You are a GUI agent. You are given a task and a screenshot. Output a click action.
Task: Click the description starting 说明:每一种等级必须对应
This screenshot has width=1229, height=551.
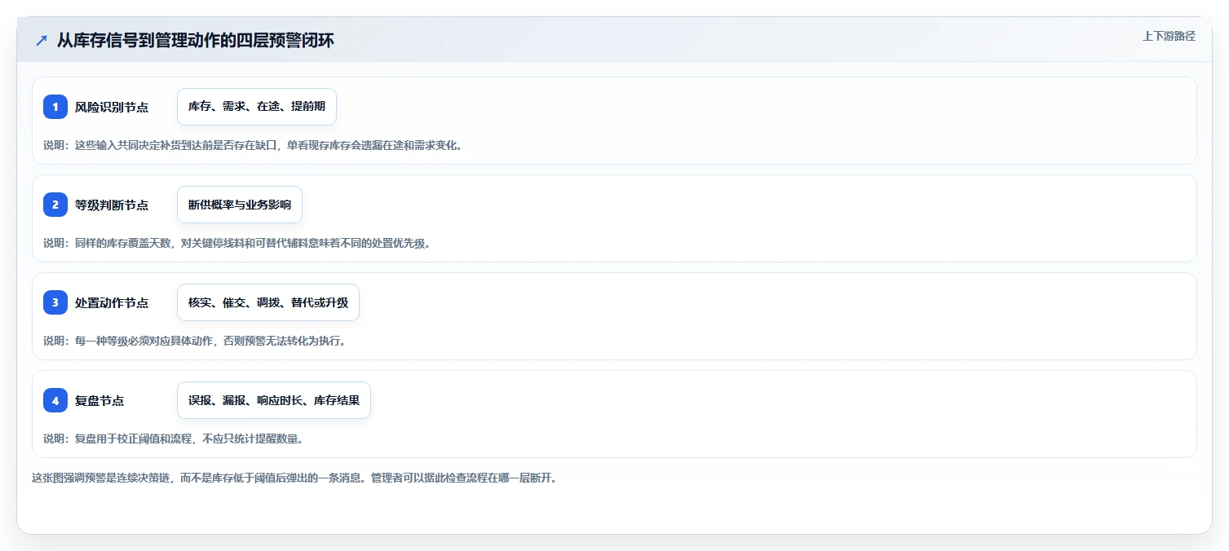click(x=195, y=341)
